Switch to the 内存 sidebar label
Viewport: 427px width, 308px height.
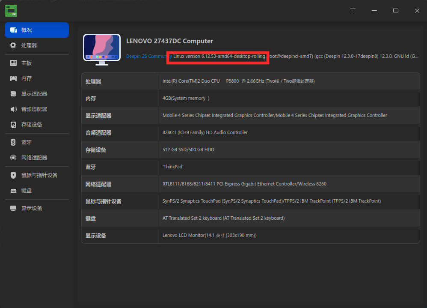[x=27, y=78]
